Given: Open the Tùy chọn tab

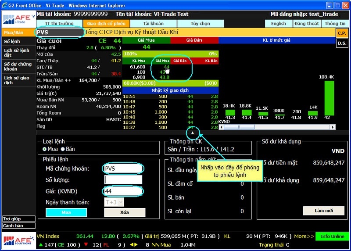Looking at the screenshot, I should 201,24.
